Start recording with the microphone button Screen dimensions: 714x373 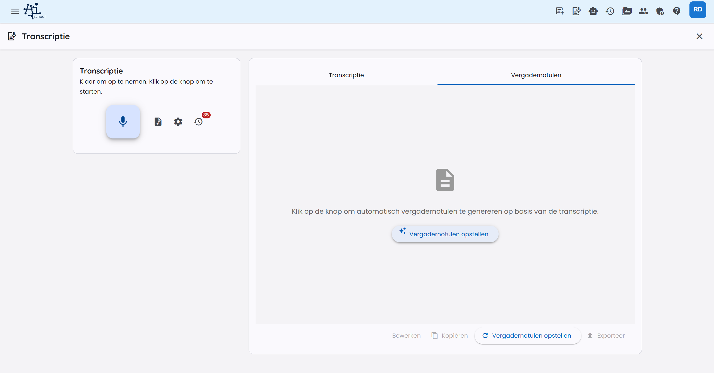point(123,122)
